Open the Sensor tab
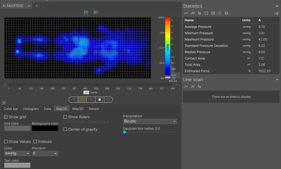This screenshot has width=281, height=169. point(94,109)
